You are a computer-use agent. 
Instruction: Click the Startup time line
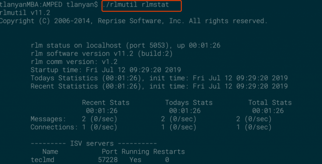coord(106,70)
